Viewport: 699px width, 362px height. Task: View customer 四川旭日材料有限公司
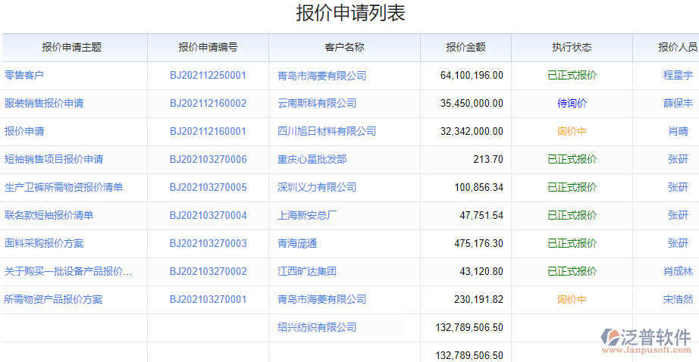pos(327,131)
